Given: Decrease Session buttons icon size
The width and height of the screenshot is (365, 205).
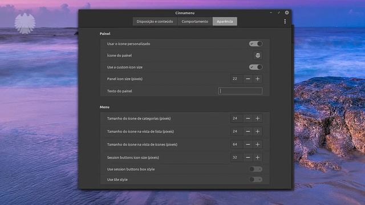Looking at the screenshot, I should tap(248, 157).
